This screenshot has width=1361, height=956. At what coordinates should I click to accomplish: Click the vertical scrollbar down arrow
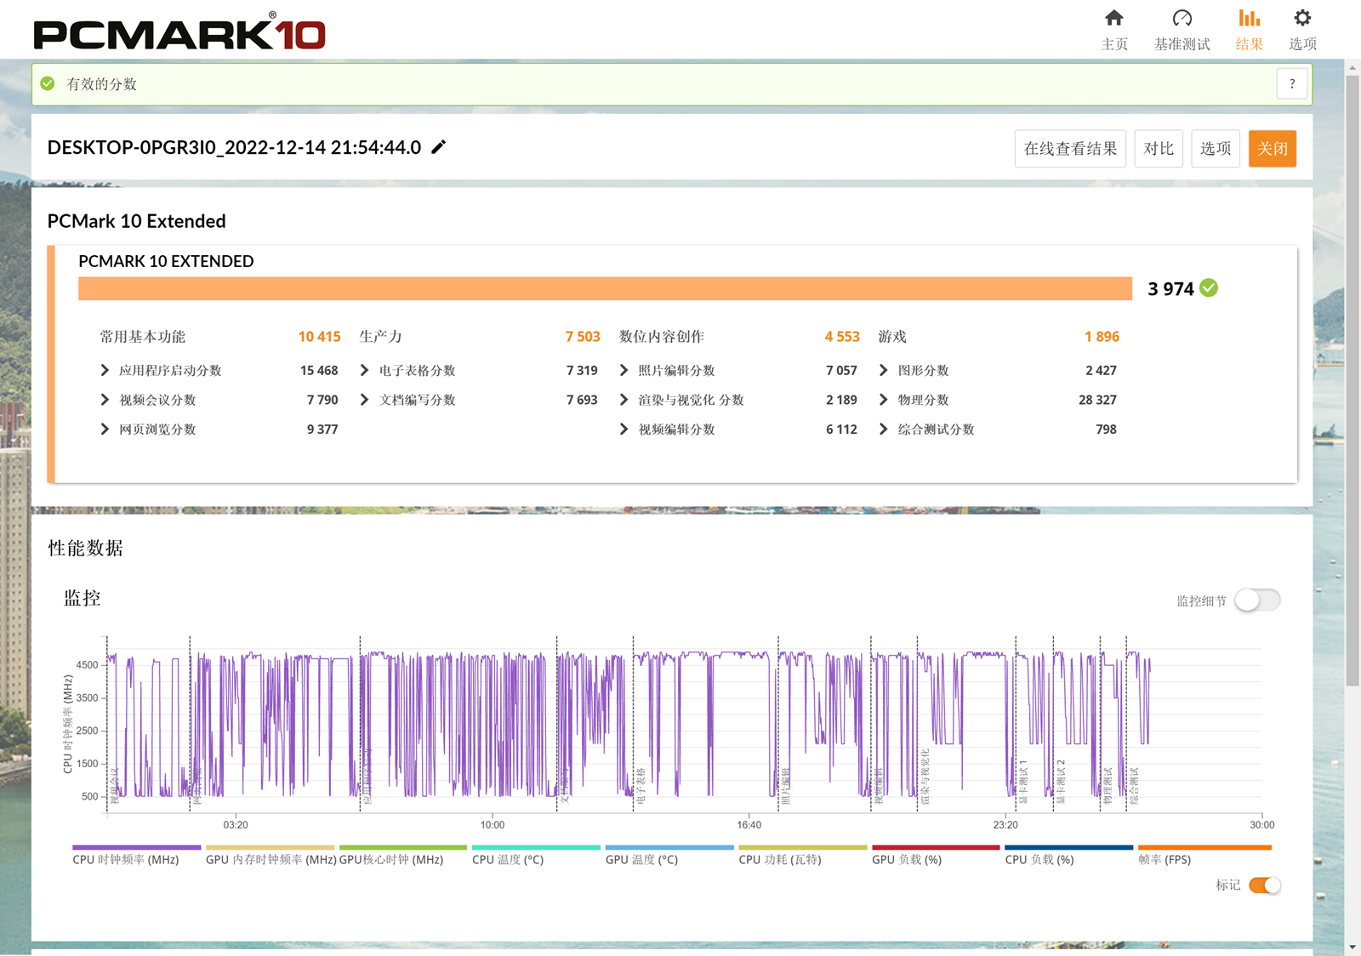tap(1352, 947)
